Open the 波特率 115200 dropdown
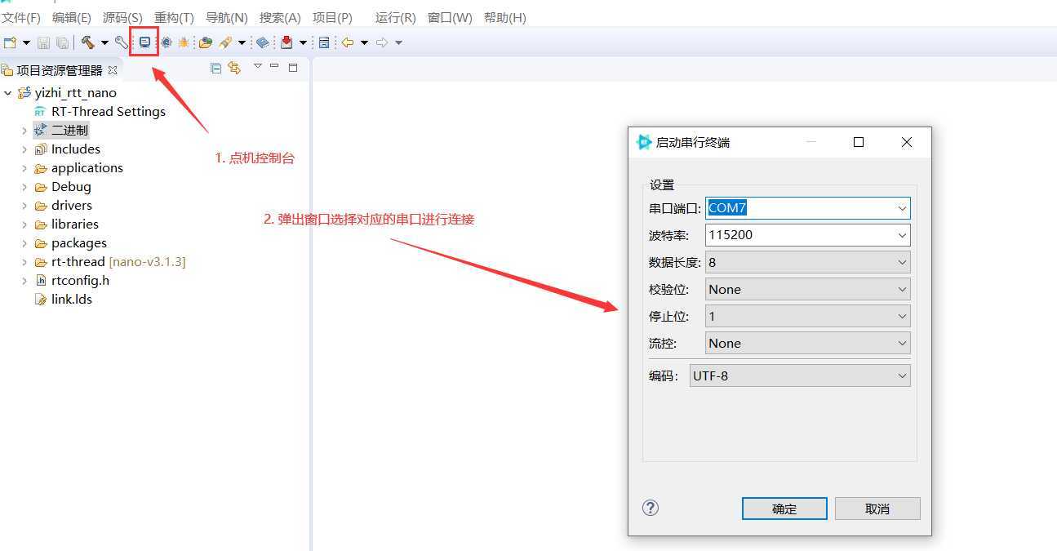This screenshot has width=1057, height=551. pyautogui.click(x=808, y=235)
